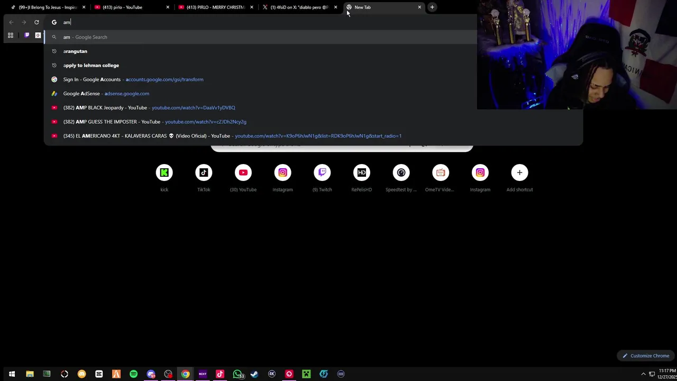Open CapCut from the taskbar
Image resolution: width=677 pixels, height=381 pixels.
pyautogui.click(x=99, y=374)
